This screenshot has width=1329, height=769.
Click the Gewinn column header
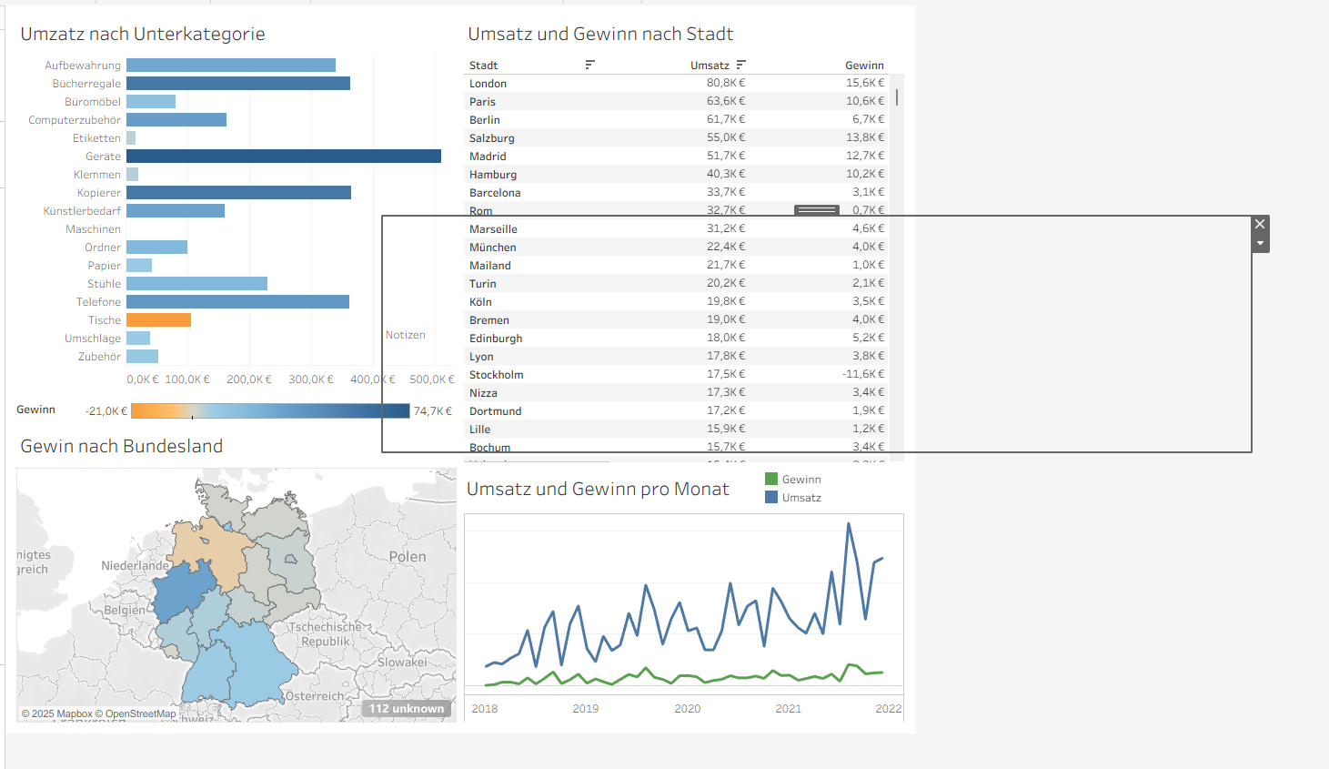[x=864, y=66]
